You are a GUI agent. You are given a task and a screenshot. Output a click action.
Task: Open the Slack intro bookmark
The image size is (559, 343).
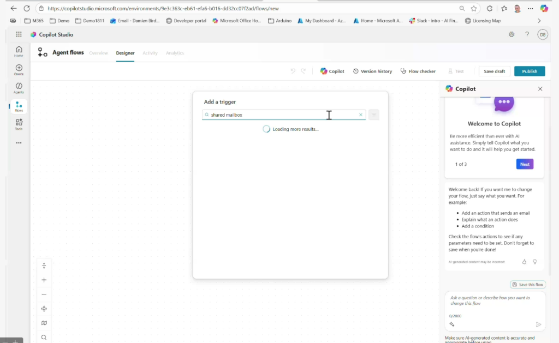pyautogui.click(x=433, y=21)
